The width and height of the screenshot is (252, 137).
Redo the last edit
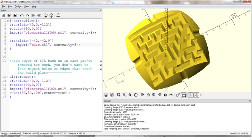(27, 15)
